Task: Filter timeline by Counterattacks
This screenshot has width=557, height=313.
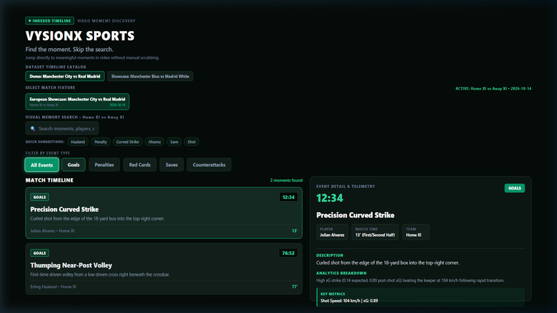Action: click(x=209, y=164)
